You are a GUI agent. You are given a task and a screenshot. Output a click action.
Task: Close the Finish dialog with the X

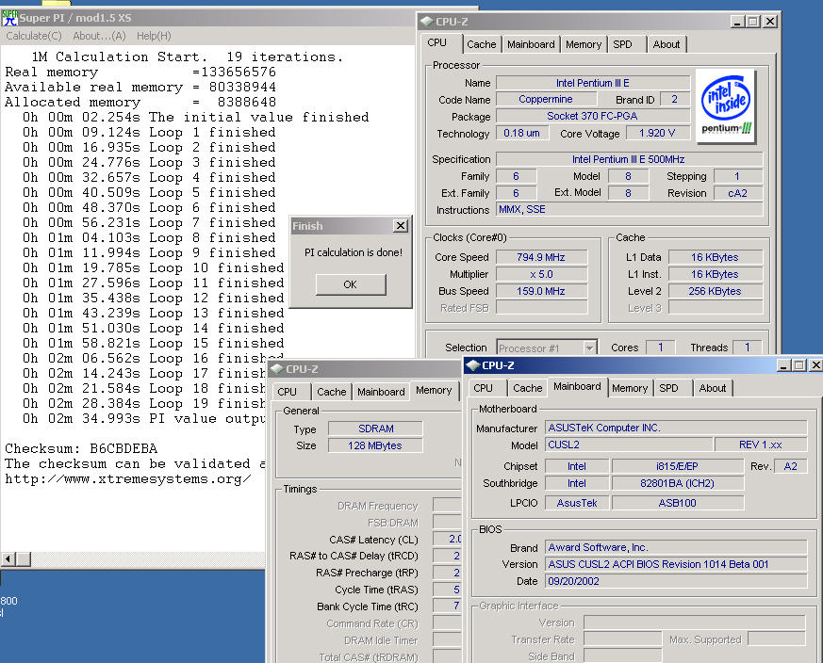point(401,225)
